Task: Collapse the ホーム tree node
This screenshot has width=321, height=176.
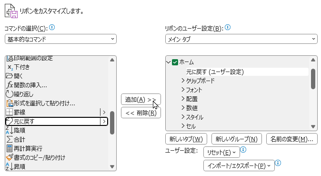Action: click(169, 62)
